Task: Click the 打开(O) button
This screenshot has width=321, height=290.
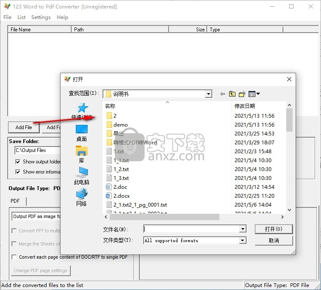Action: click(x=274, y=229)
